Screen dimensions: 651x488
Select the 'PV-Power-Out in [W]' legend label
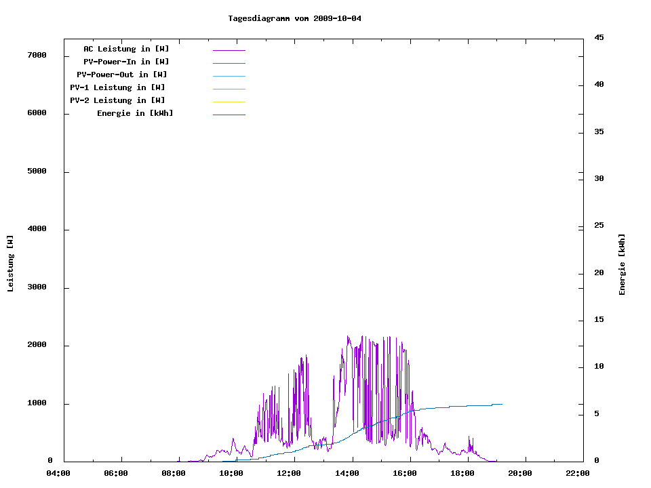(122, 75)
